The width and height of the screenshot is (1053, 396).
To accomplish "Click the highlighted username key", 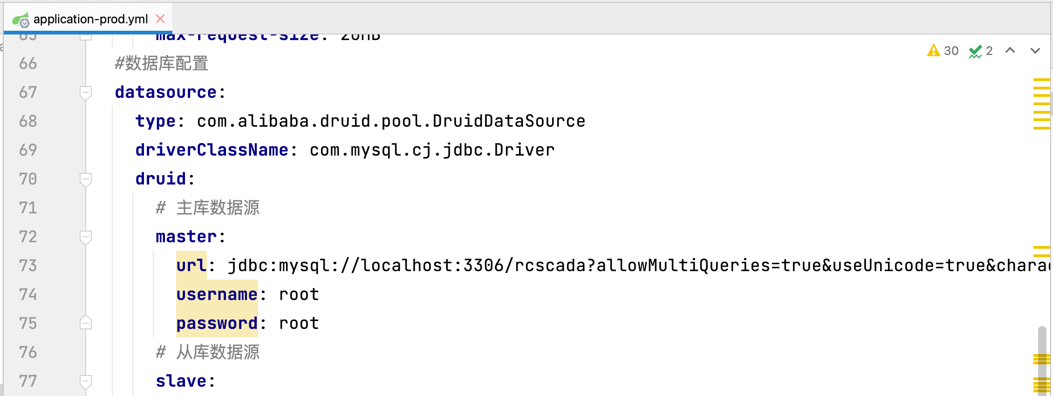I will (x=217, y=294).
